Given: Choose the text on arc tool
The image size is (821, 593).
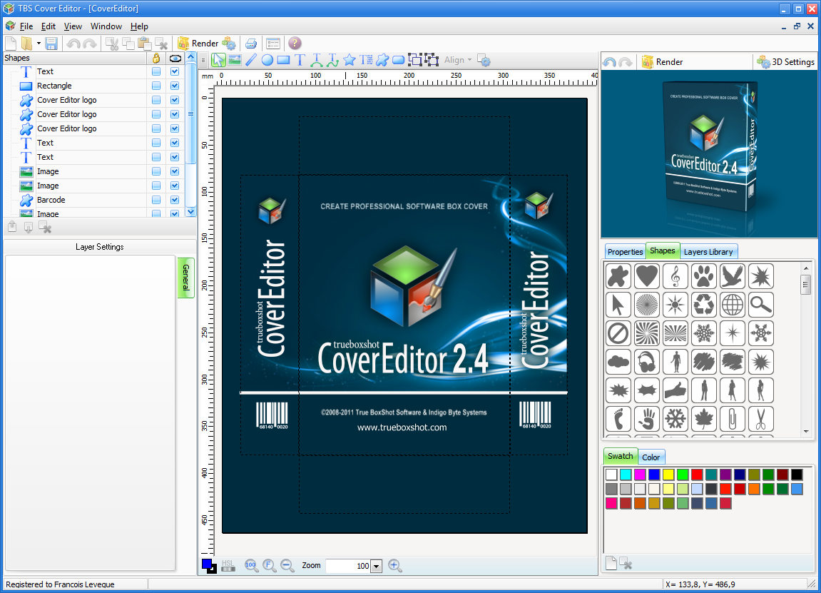Looking at the screenshot, I should tap(316, 60).
